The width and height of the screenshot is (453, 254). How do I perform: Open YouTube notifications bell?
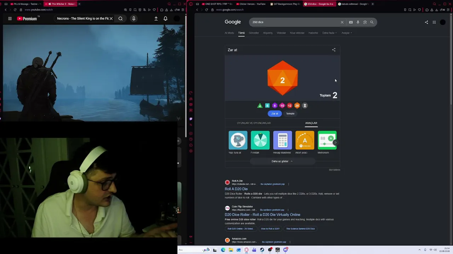165,19
